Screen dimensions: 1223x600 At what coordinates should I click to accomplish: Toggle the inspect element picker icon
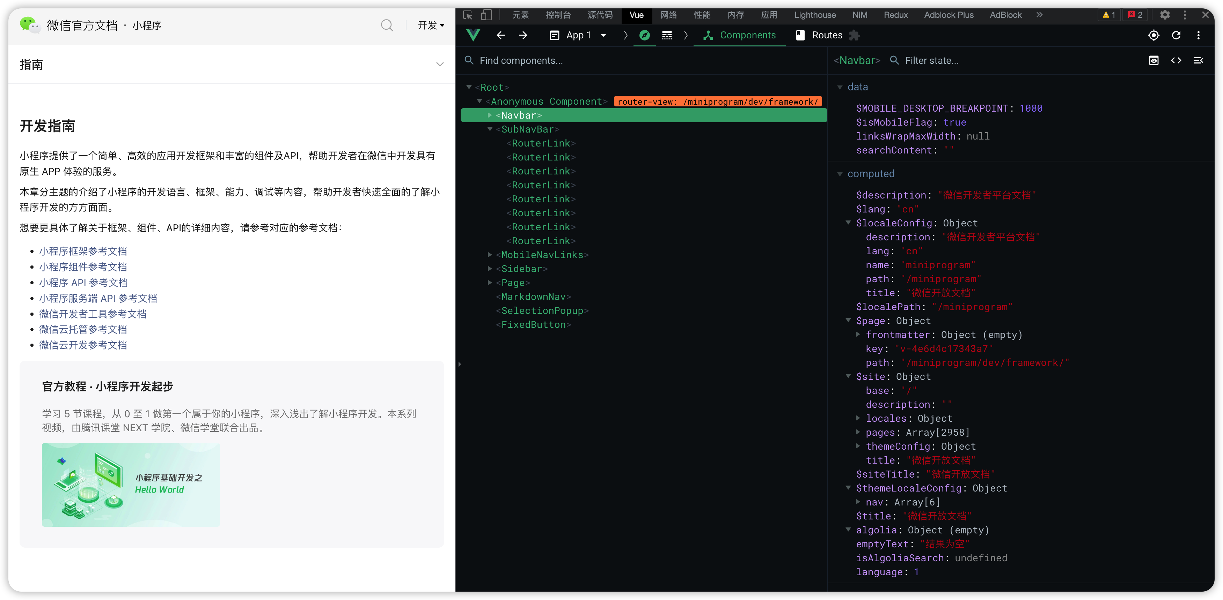point(468,15)
